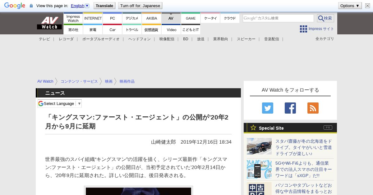Click the lock icon in translate bar
The width and height of the screenshot is (373, 195).
click(x=31, y=6)
